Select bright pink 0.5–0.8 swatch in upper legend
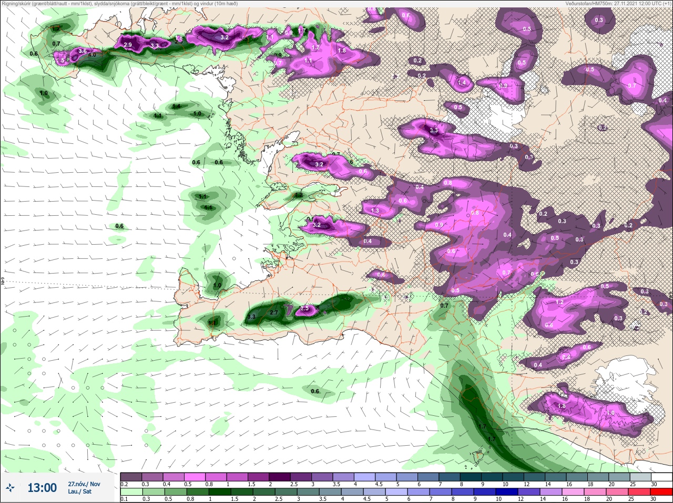The image size is (673, 503). (x=196, y=477)
